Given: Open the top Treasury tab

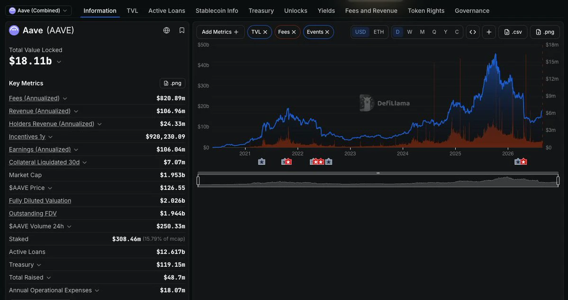Looking at the screenshot, I should [x=261, y=11].
